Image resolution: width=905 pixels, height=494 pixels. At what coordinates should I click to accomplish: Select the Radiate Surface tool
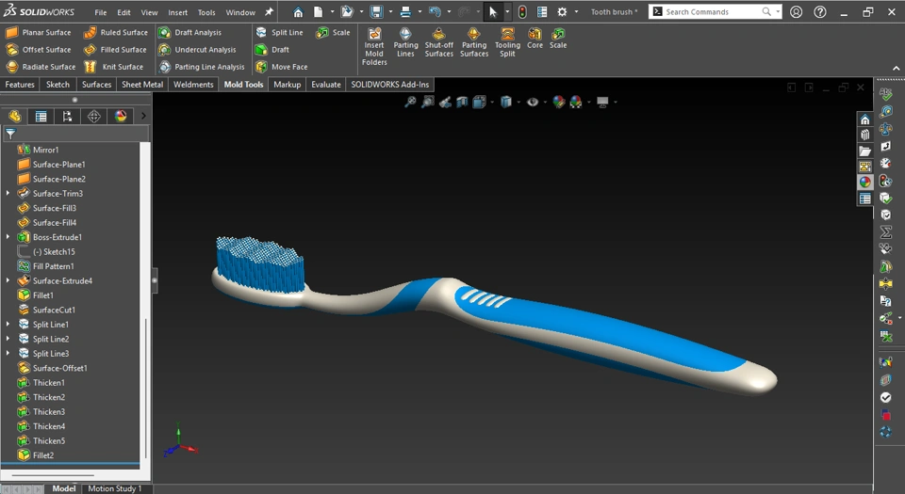pos(41,67)
